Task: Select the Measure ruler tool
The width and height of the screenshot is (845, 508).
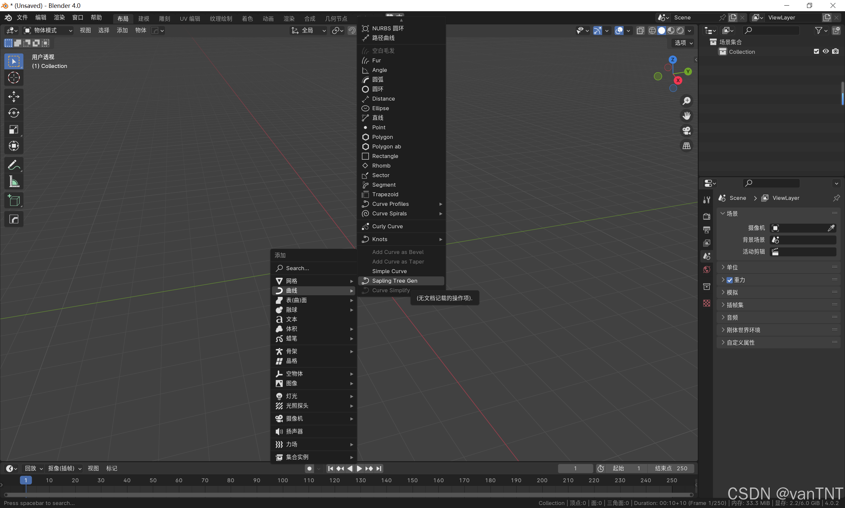Action: pos(14,182)
